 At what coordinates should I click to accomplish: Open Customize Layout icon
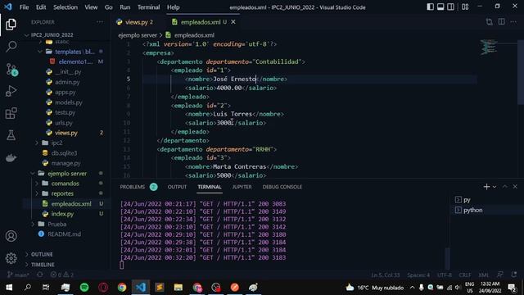[465, 7]
